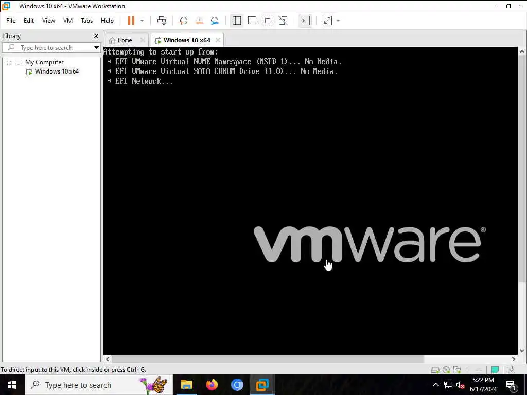Image resolution: width=527 pixels, height=395 pixels.
Task: Open the stretch options dropdown arrow
Action: [x=338, y=21]
